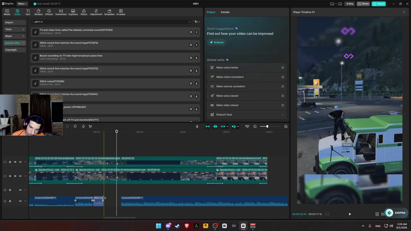Enable the 'Make volume consistent' checkbox

283,86
